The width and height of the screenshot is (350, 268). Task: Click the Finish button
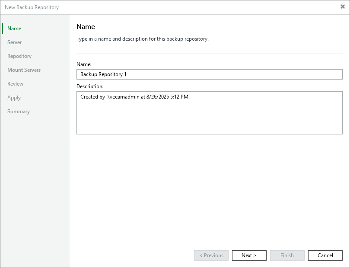point(287,255)
